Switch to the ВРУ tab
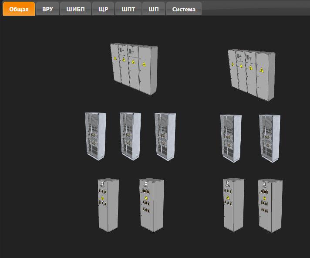 (47, 9)
